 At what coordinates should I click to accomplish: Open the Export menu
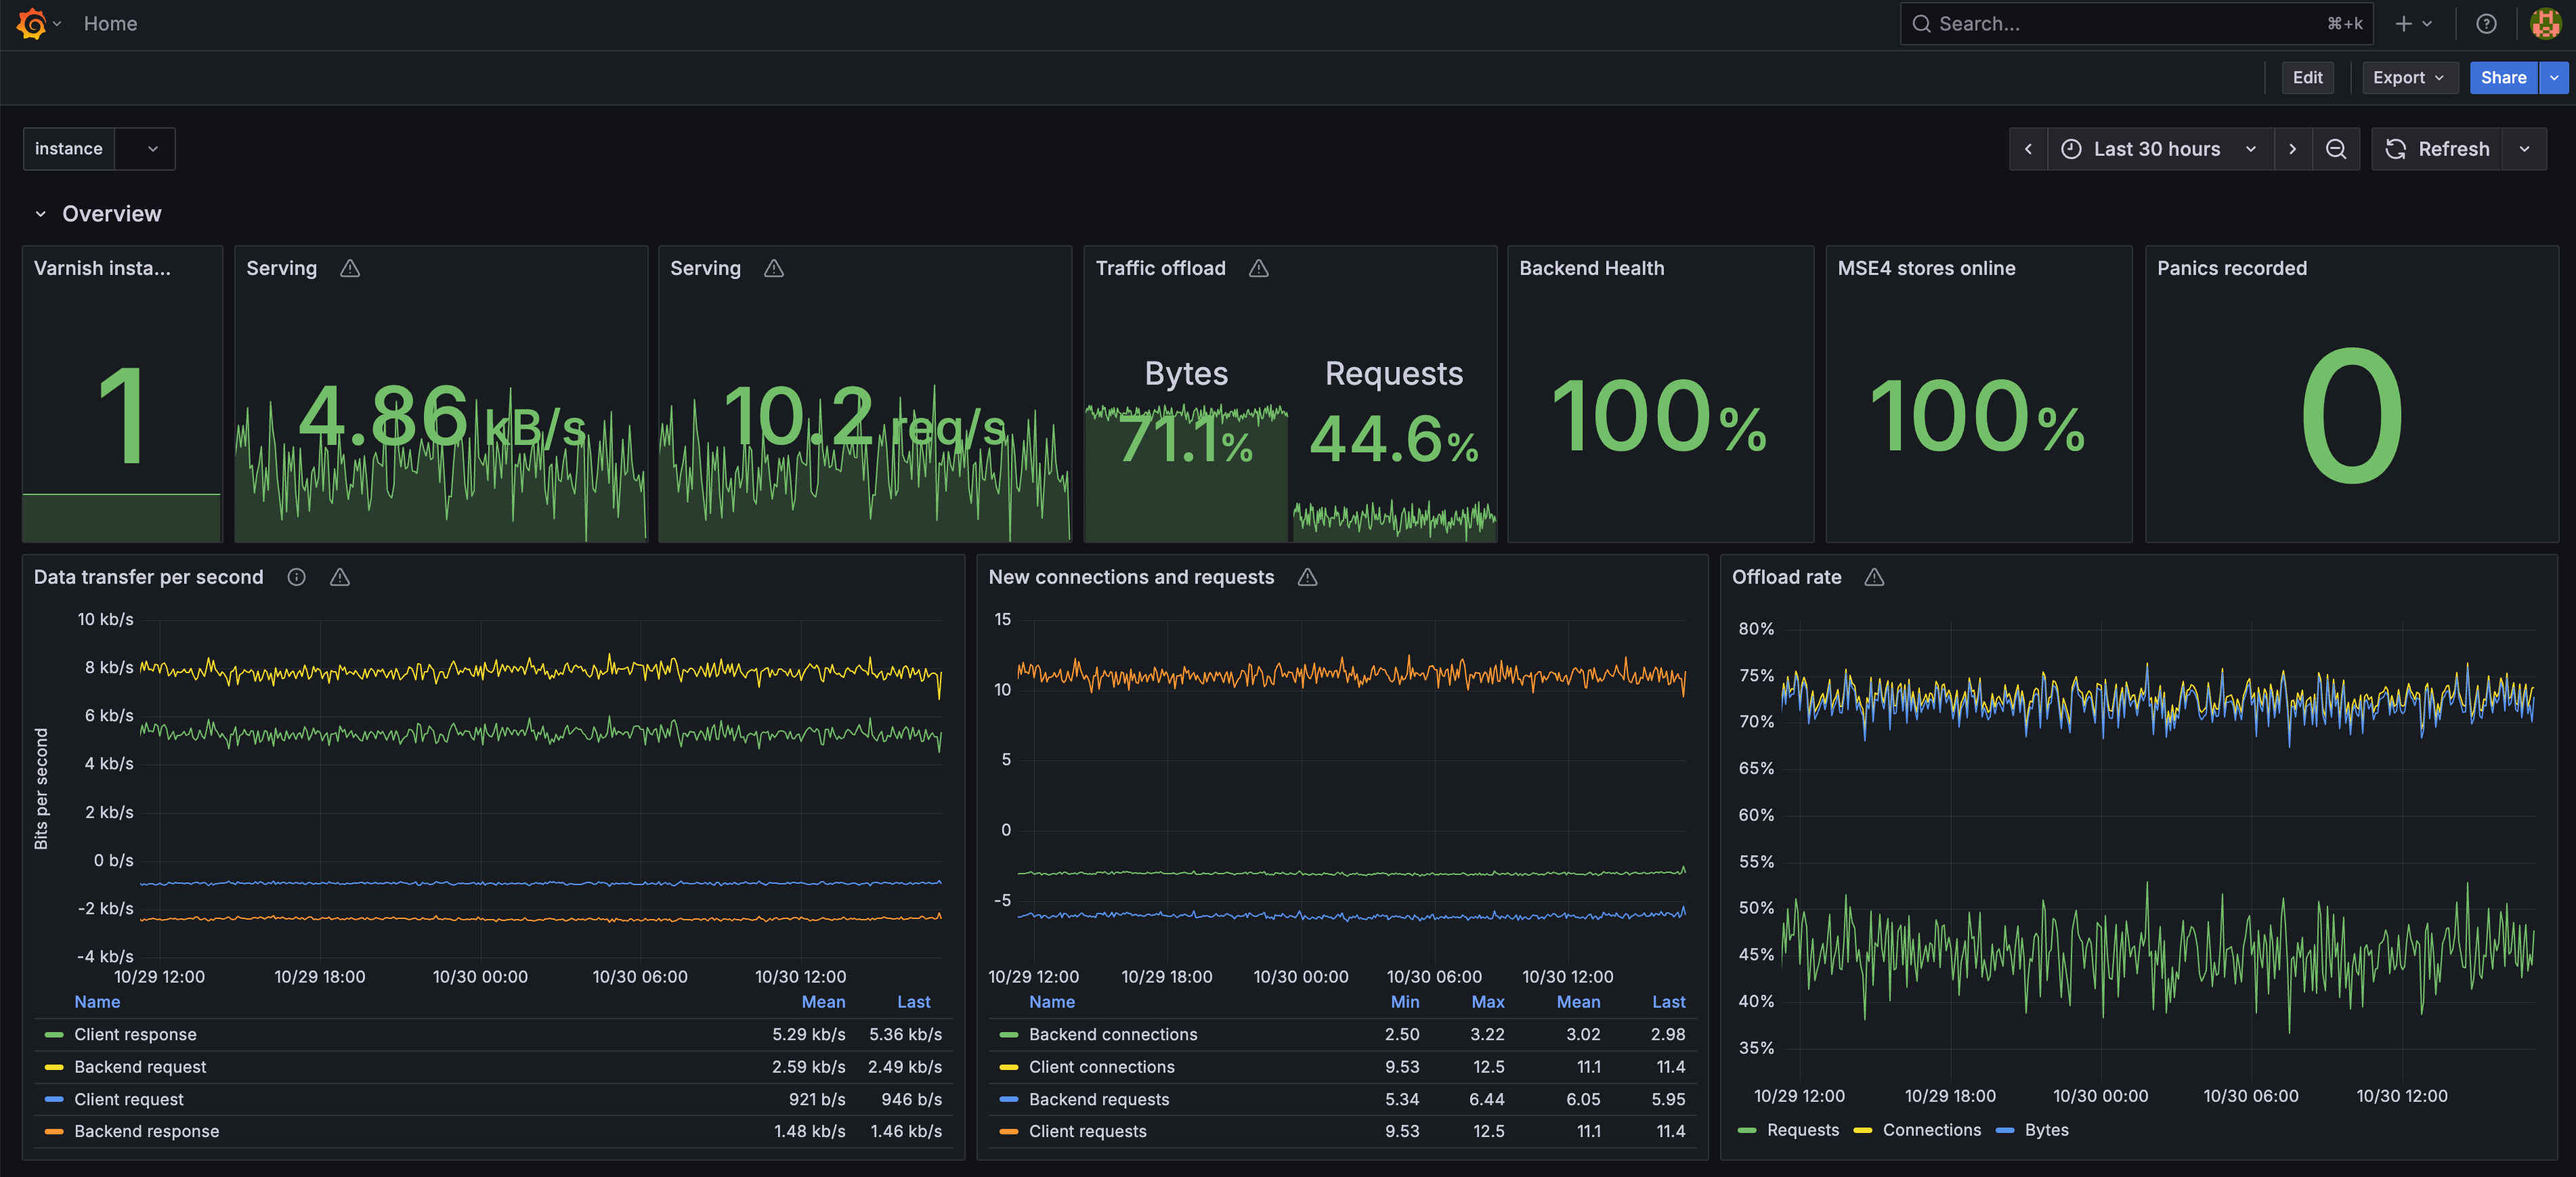tap(2409, 77)
